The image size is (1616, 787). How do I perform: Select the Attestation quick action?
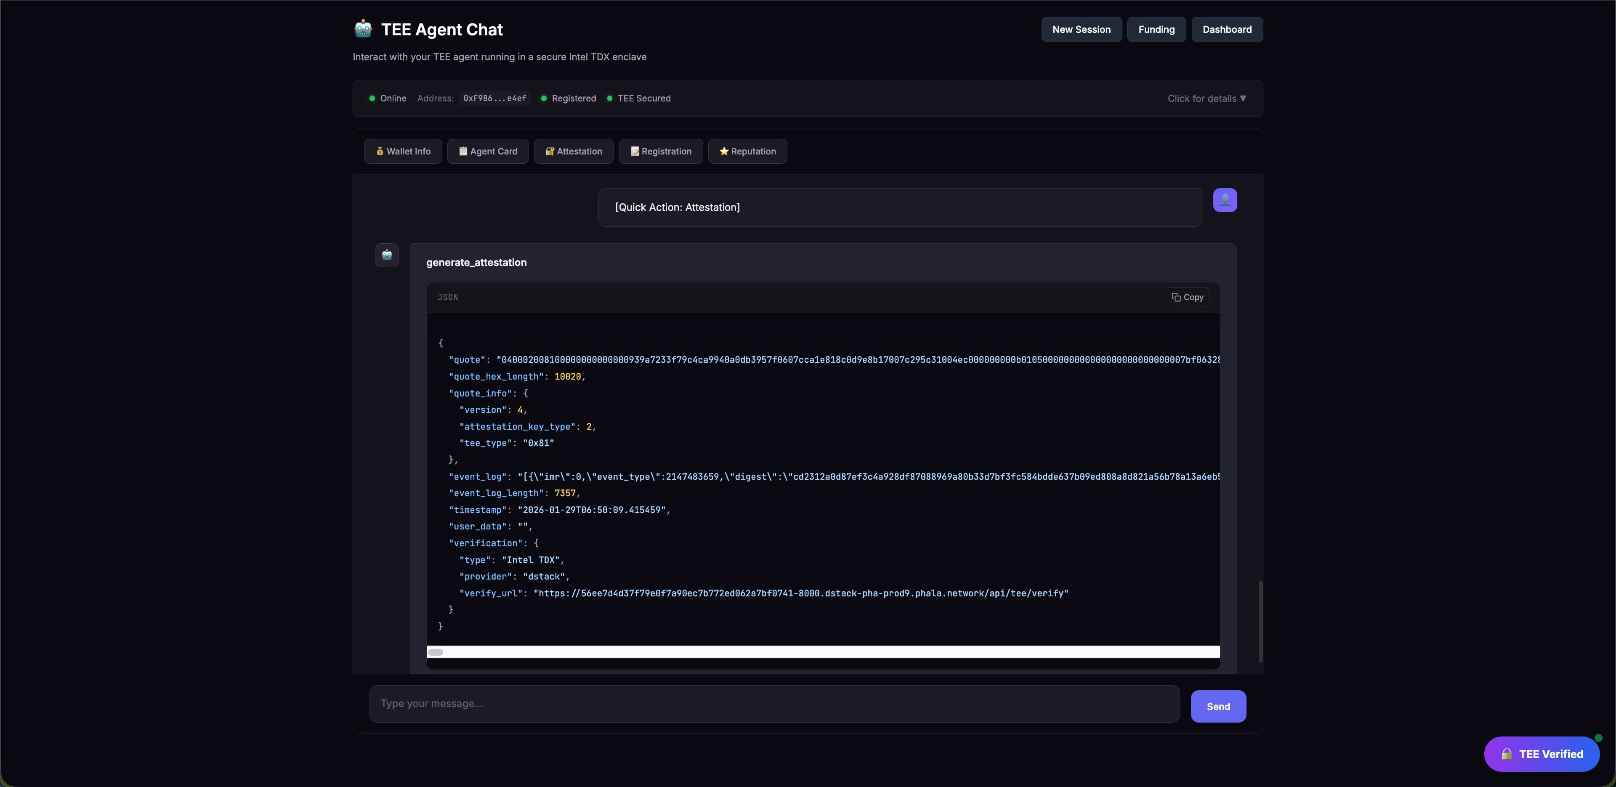pyautogui.click(x=573, y=151)
